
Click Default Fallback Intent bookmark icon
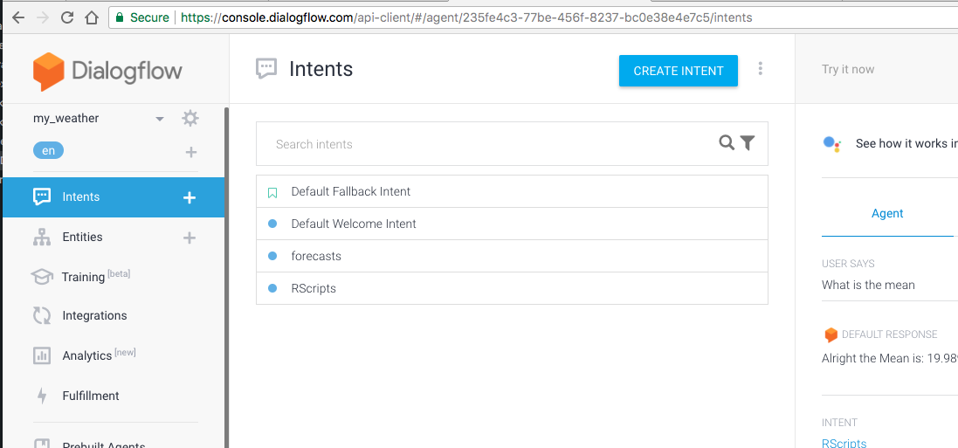pos(272,192)
